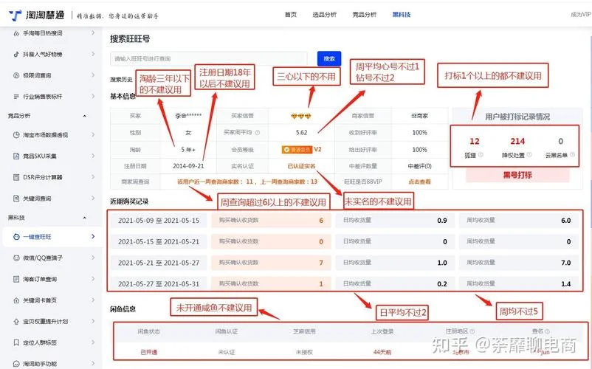Click the 用户被打标记录情况 header

click(x=517, y=117)
